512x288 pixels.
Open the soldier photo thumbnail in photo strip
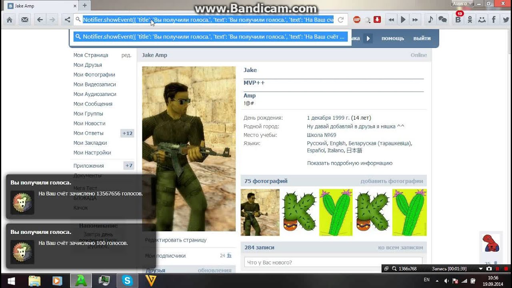tap(260, 212)
